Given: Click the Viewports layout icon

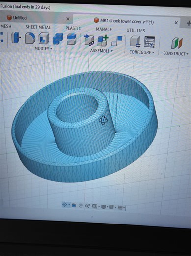Looking at the screenshot, I should point(120,208).
